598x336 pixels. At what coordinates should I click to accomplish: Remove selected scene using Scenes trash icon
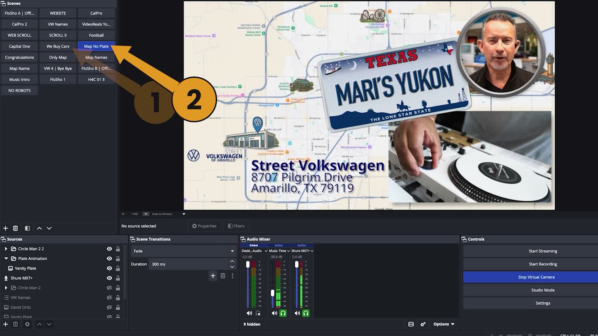pos(15,228)
